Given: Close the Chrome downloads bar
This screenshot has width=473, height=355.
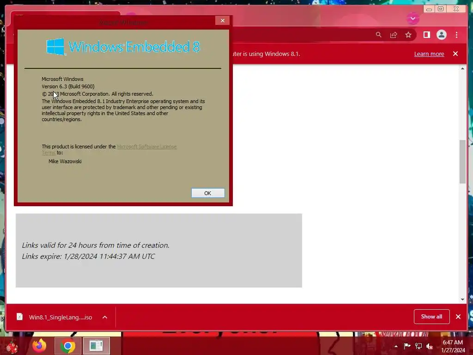Looking at the screenshot, I should tap(458, 317).
